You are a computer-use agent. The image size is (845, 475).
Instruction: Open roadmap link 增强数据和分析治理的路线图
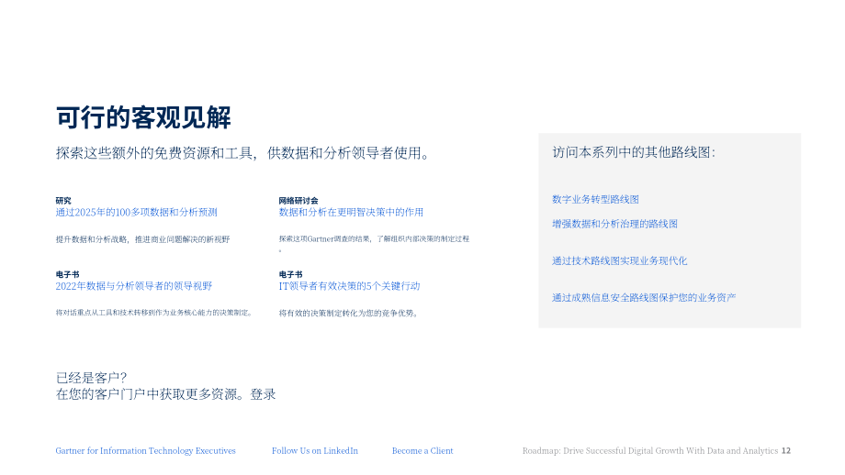(614, 224)
